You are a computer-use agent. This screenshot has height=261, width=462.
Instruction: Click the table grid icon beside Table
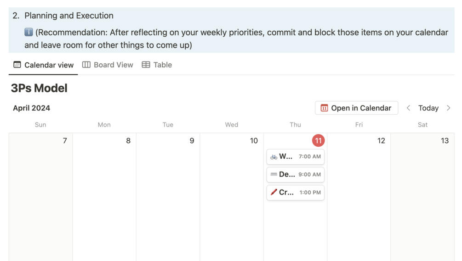tap(146, 65)
